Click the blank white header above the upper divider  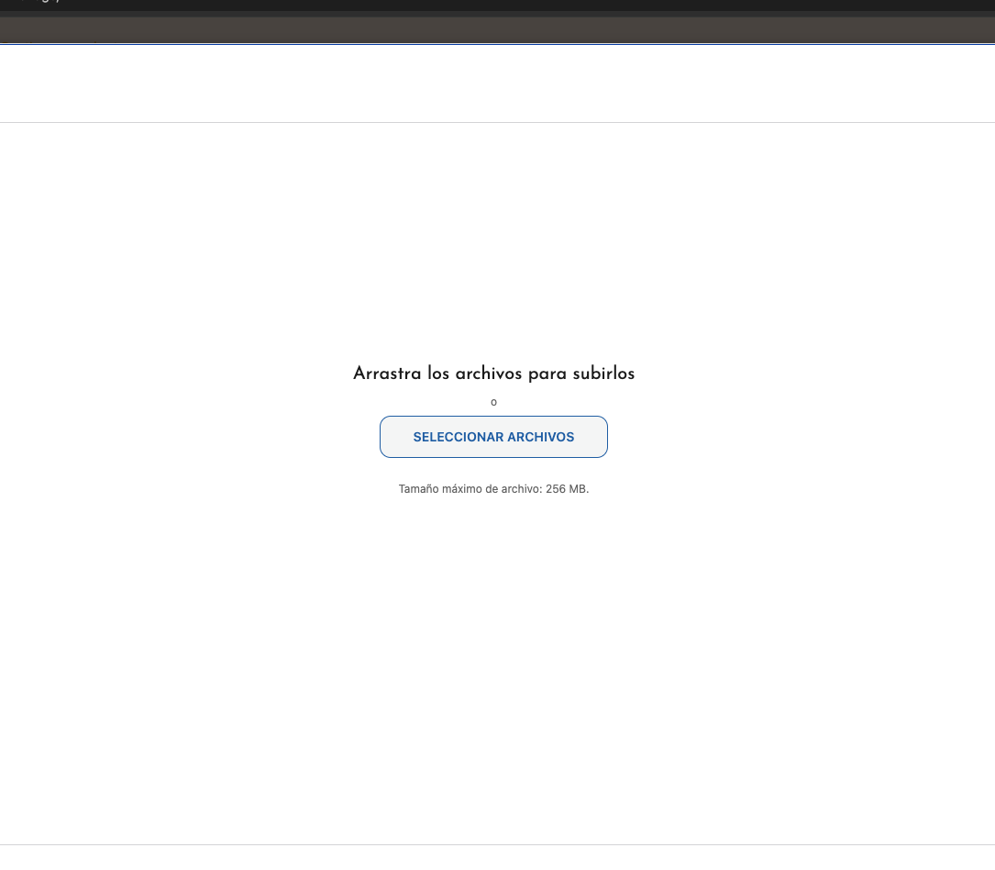tap(495, 83)
